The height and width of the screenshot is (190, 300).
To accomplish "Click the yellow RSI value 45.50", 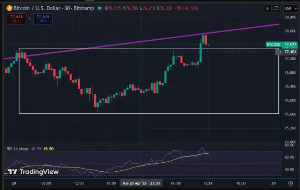I will 48,149.
